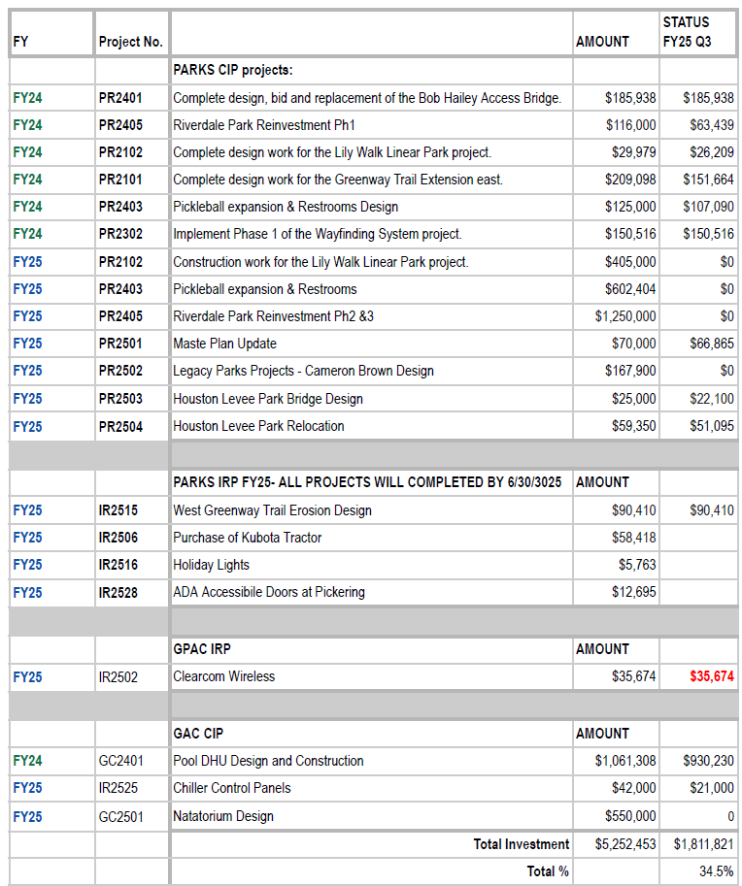Select the $21,000 status value
742x886 pixels.
point(712,788)
